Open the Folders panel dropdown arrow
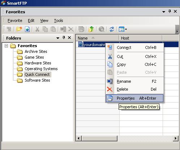 (58, 38)
